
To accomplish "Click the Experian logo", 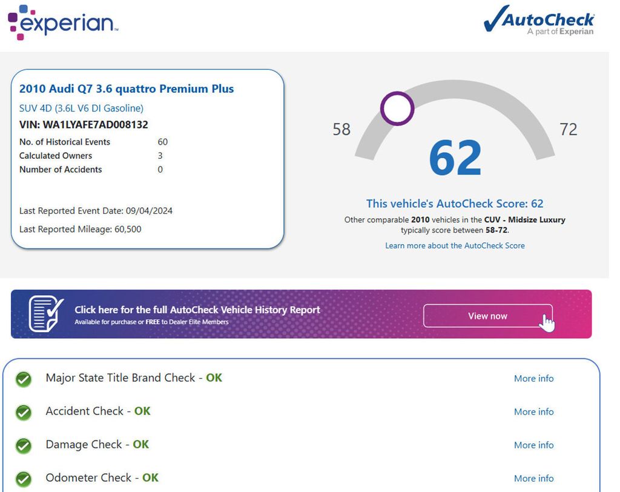I will [62, 22].
